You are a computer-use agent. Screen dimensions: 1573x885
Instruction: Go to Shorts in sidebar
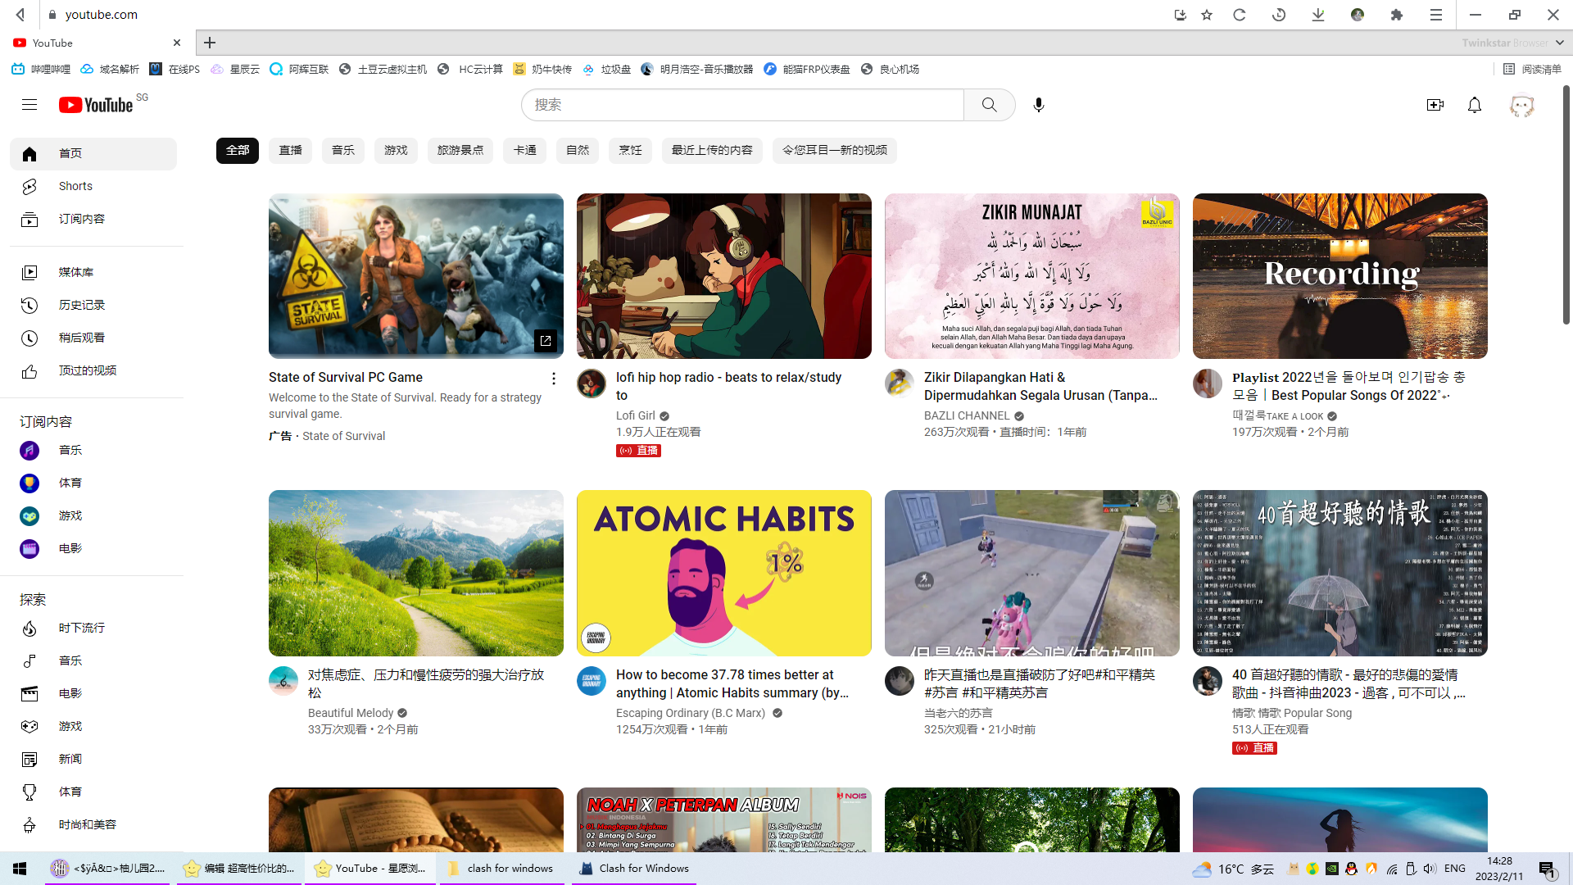pos(93,187)
